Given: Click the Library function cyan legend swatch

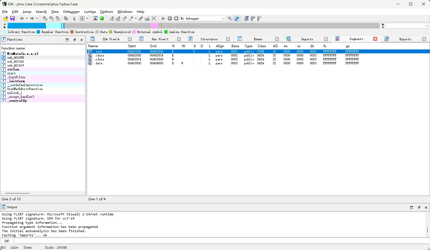Looking at the screenshot, I should [x=5, y=32].
